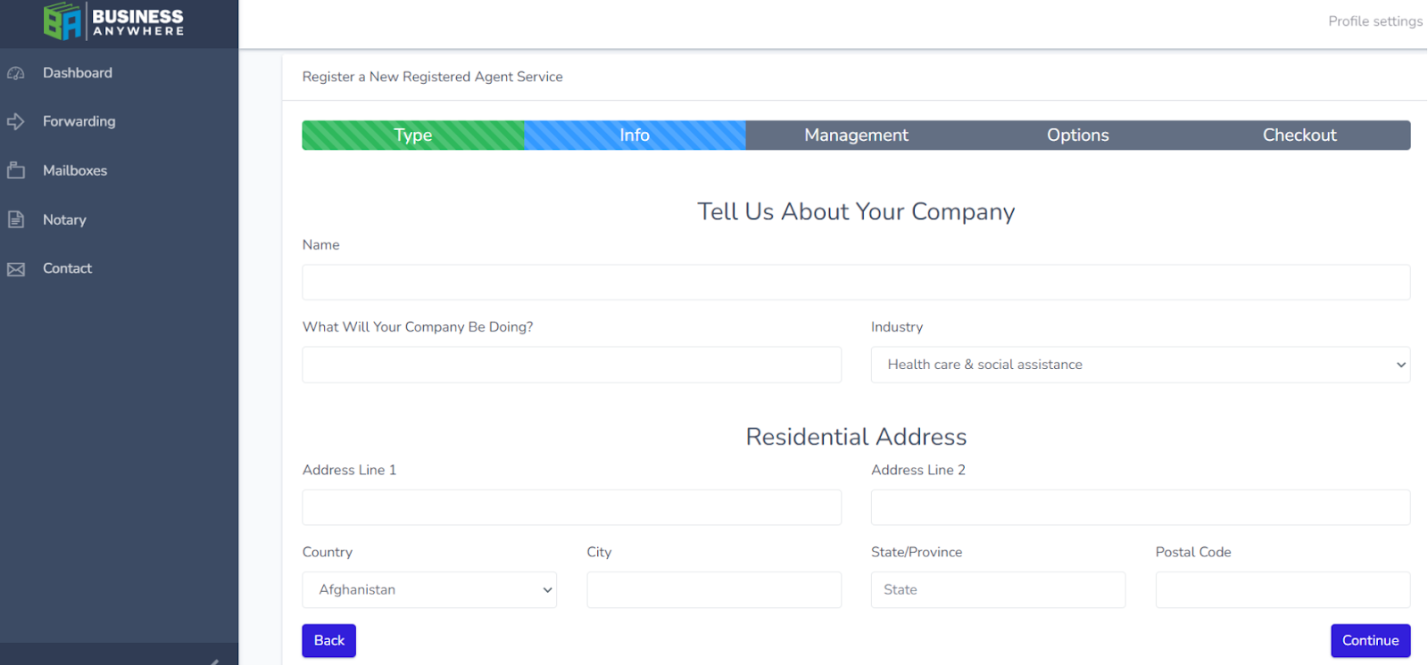This screenshot has height=665, width=1428.
Task: Click the Residential Address heading
Action: tap(856, 437)
